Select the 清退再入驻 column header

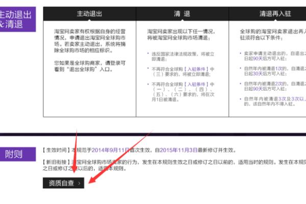[x=268, y=14]
